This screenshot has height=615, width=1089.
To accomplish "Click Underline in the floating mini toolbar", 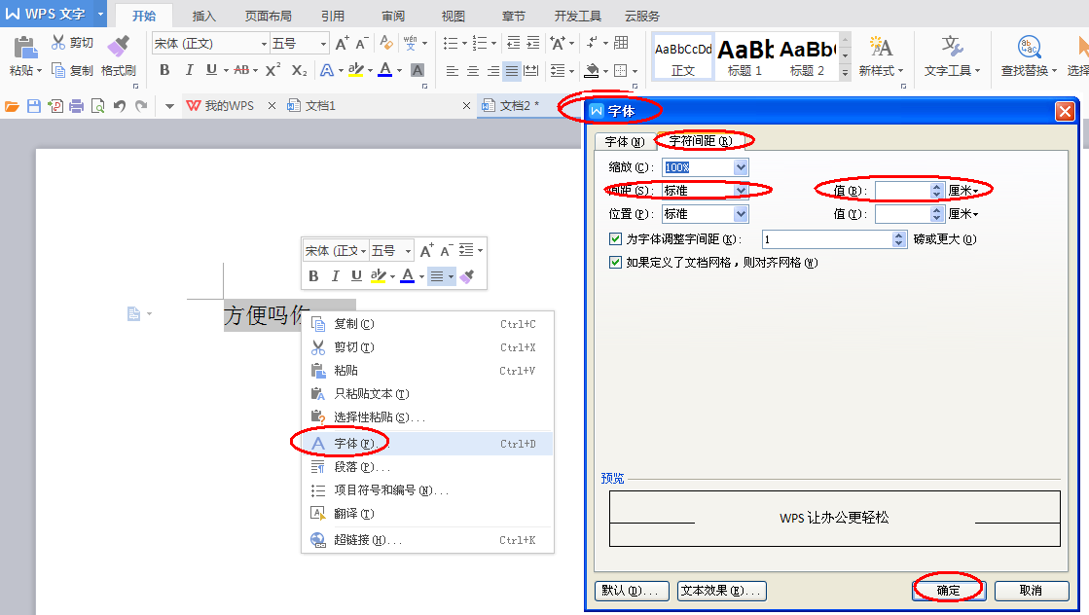I will coord(356,275).
